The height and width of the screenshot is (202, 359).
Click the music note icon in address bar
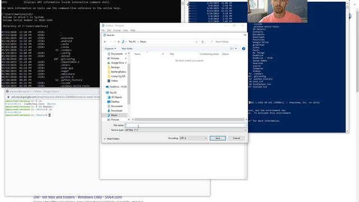click(x=123, y=42)
